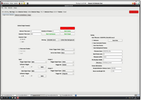Open the Binning dropdown
The width and height of the screenshot is (141, 100).
pyautogui.click(x=53, y=40)
